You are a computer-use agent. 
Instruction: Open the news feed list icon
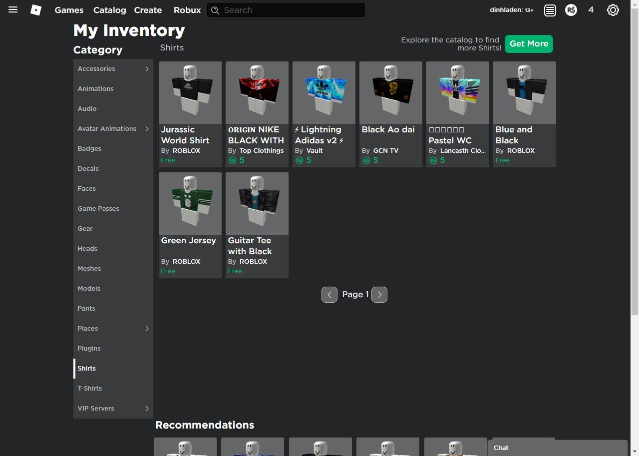[x=550, y=10]
